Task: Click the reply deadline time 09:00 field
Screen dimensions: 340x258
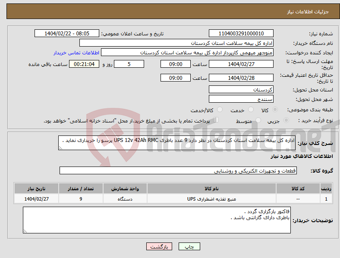Action: [x=176, y=64]
